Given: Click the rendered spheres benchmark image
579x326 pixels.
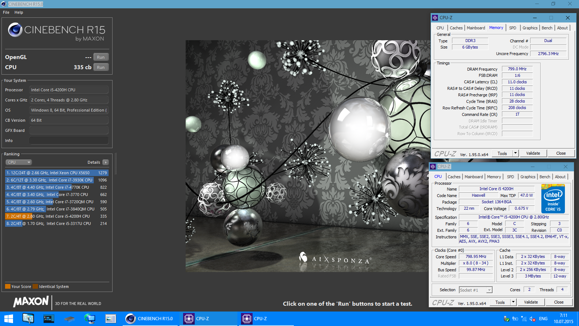Looking at the screenshot, I should 308,156.
